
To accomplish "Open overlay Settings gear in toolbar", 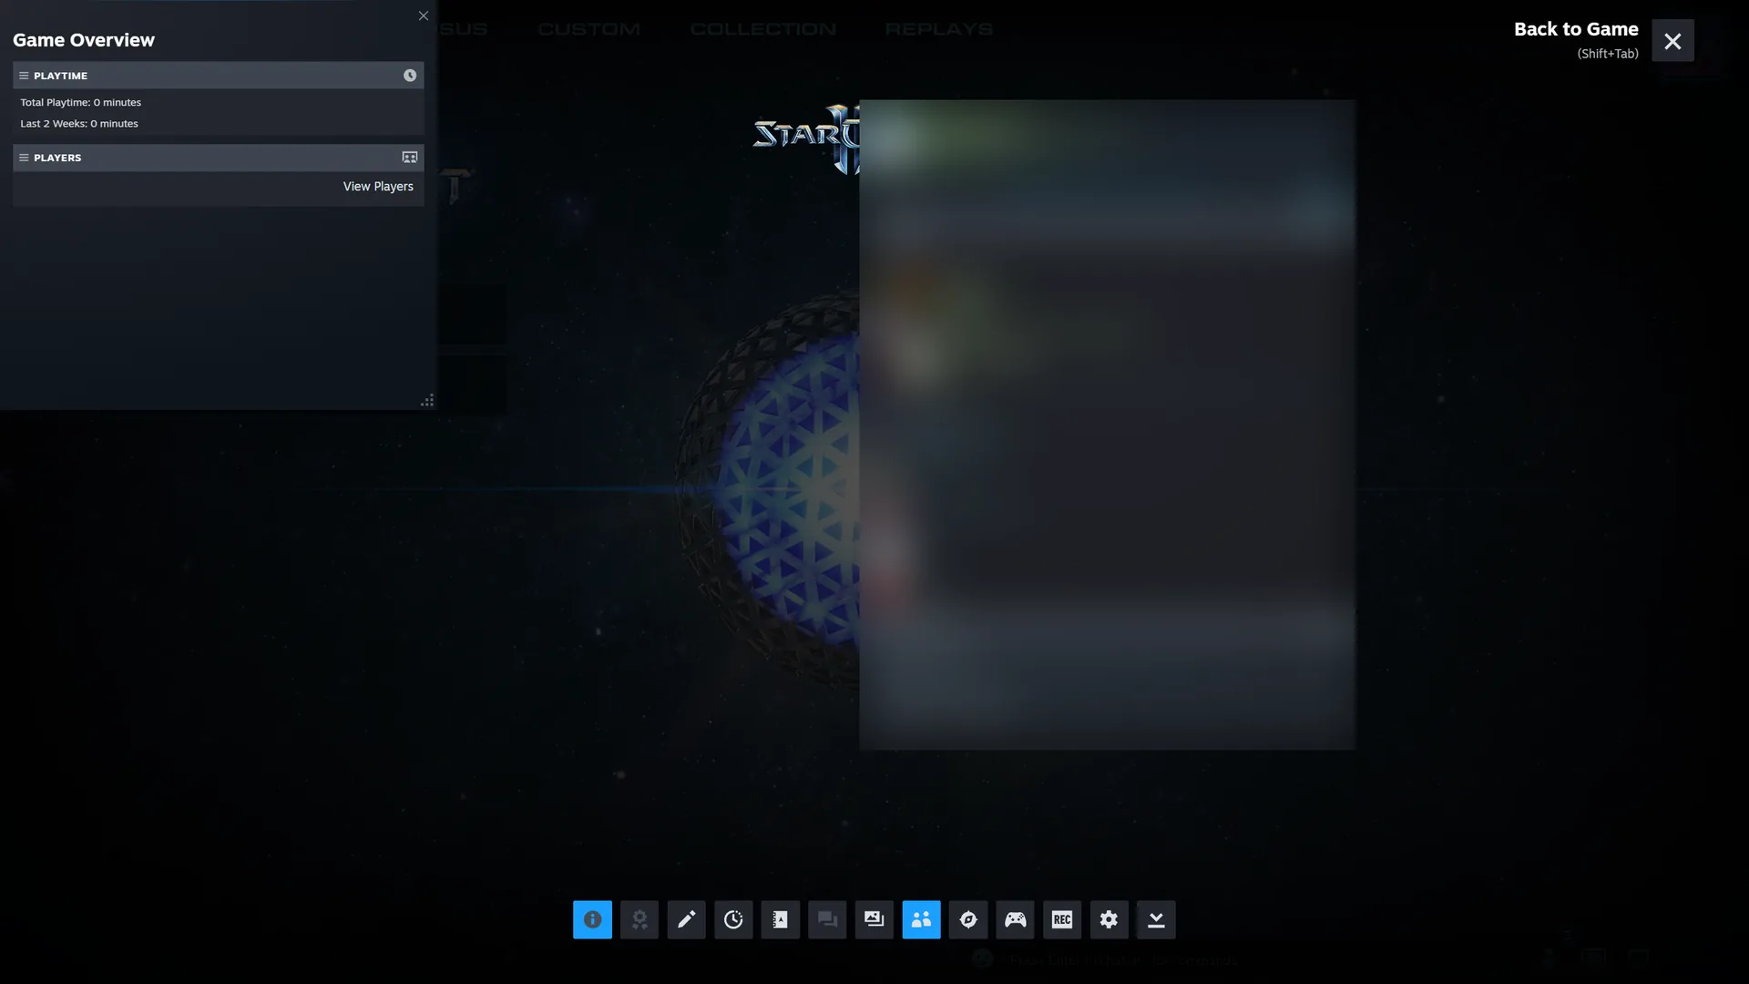I will click(1109, 919).
